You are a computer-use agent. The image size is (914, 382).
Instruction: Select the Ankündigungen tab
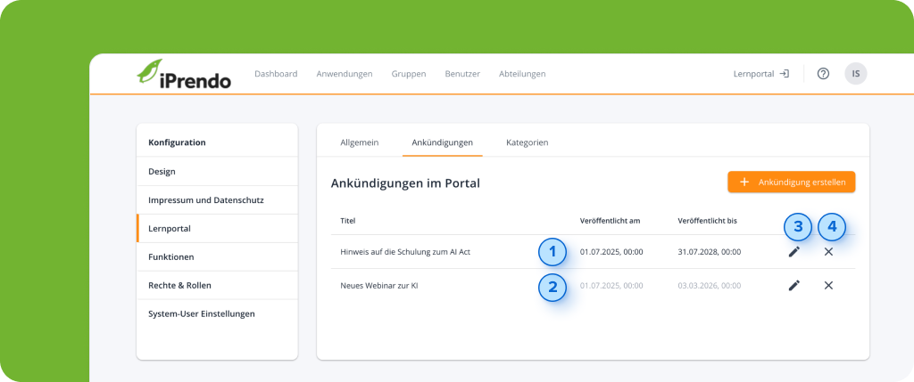442,142
